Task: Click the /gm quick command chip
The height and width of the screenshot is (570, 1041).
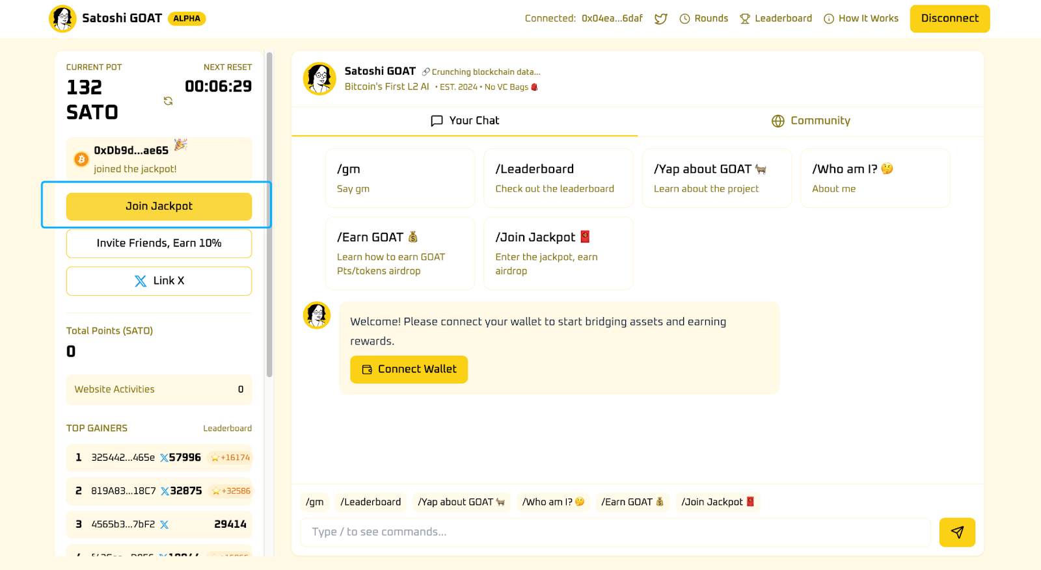Action: pos(315,502)
